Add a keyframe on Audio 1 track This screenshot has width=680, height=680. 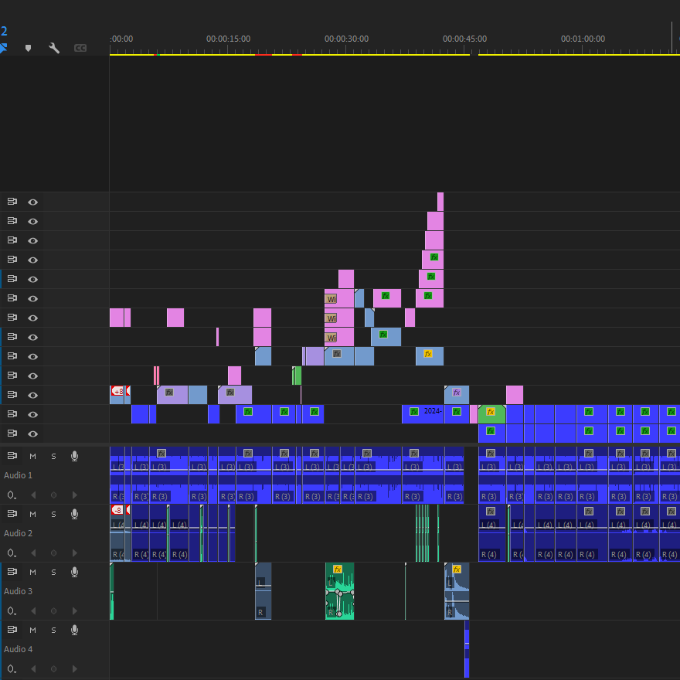pyautogui.click(x=54, y=495)
